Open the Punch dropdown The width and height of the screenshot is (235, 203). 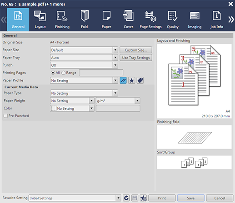coord(115,65)
